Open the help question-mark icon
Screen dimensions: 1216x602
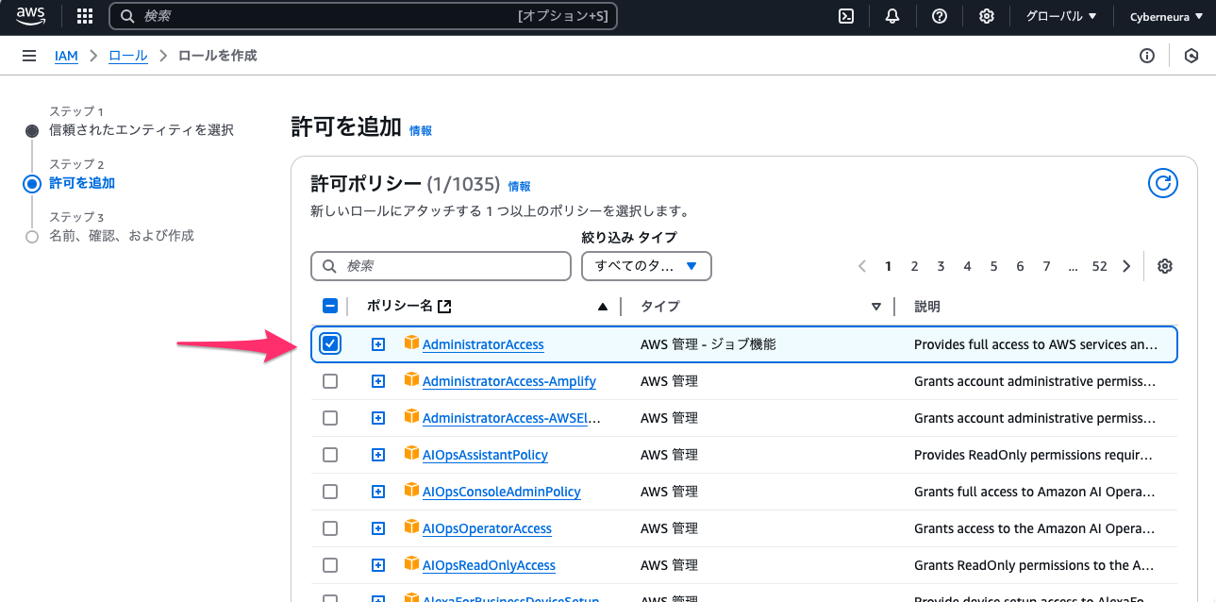[x=940, y=16]
